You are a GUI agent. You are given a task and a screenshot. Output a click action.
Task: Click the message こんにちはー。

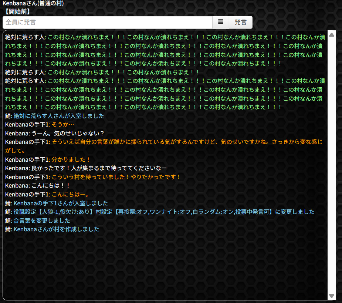70,195
